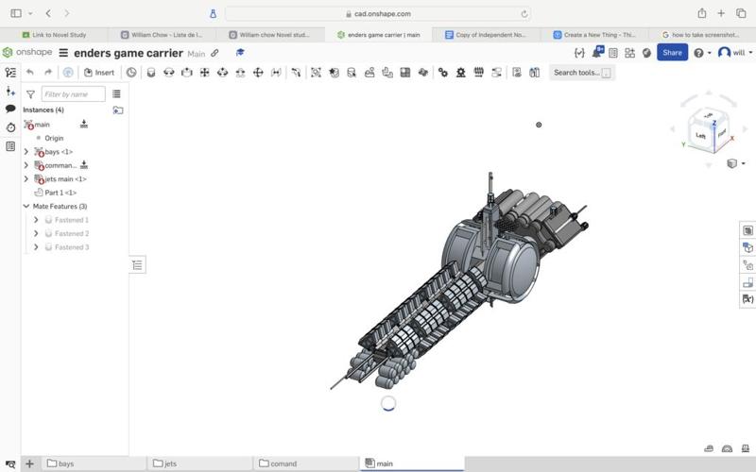Click the browser reload button

coord(524,14)
